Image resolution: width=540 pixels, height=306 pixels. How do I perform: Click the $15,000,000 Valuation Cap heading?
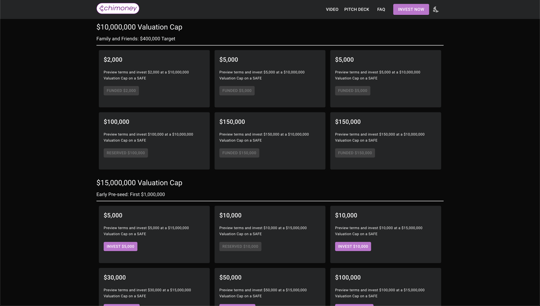pyautogui.click(x=139, y=183)
